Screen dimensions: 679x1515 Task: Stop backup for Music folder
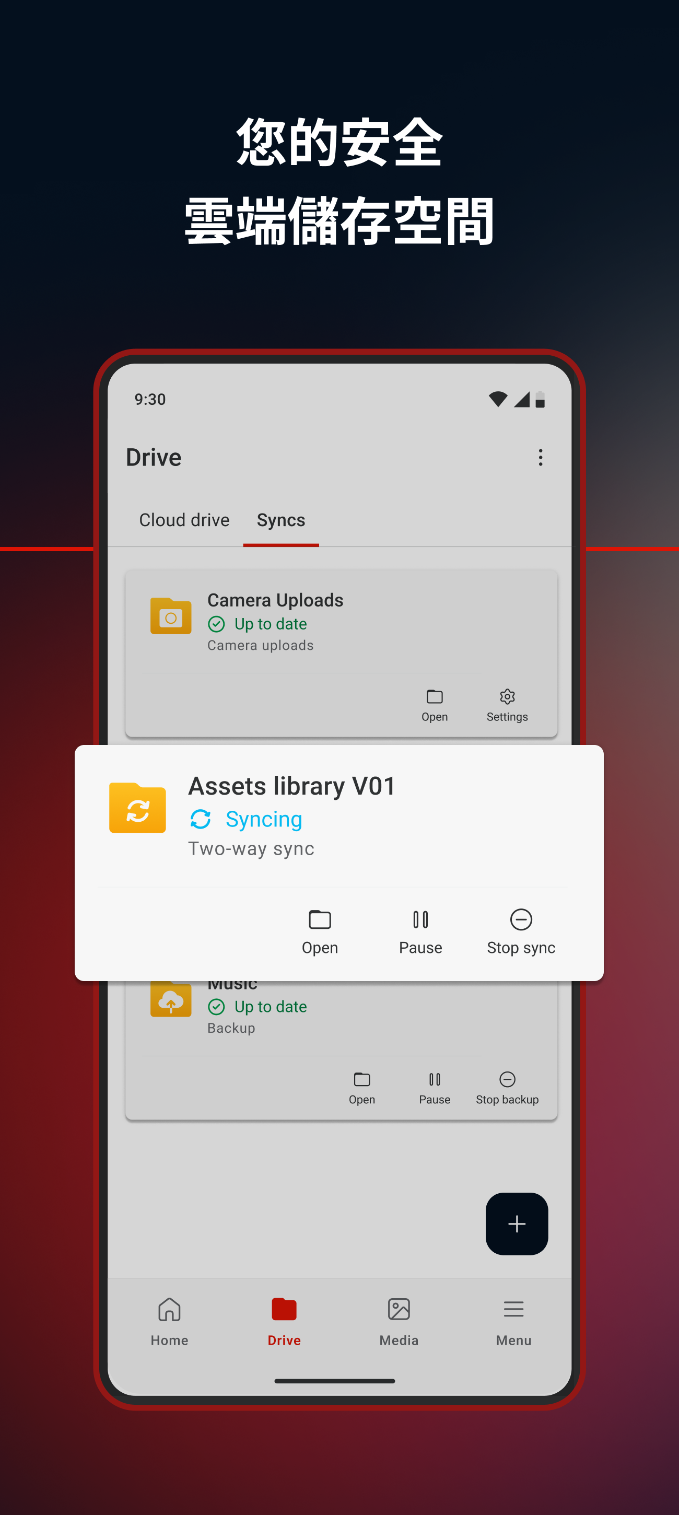click(x=507, y=1088)
